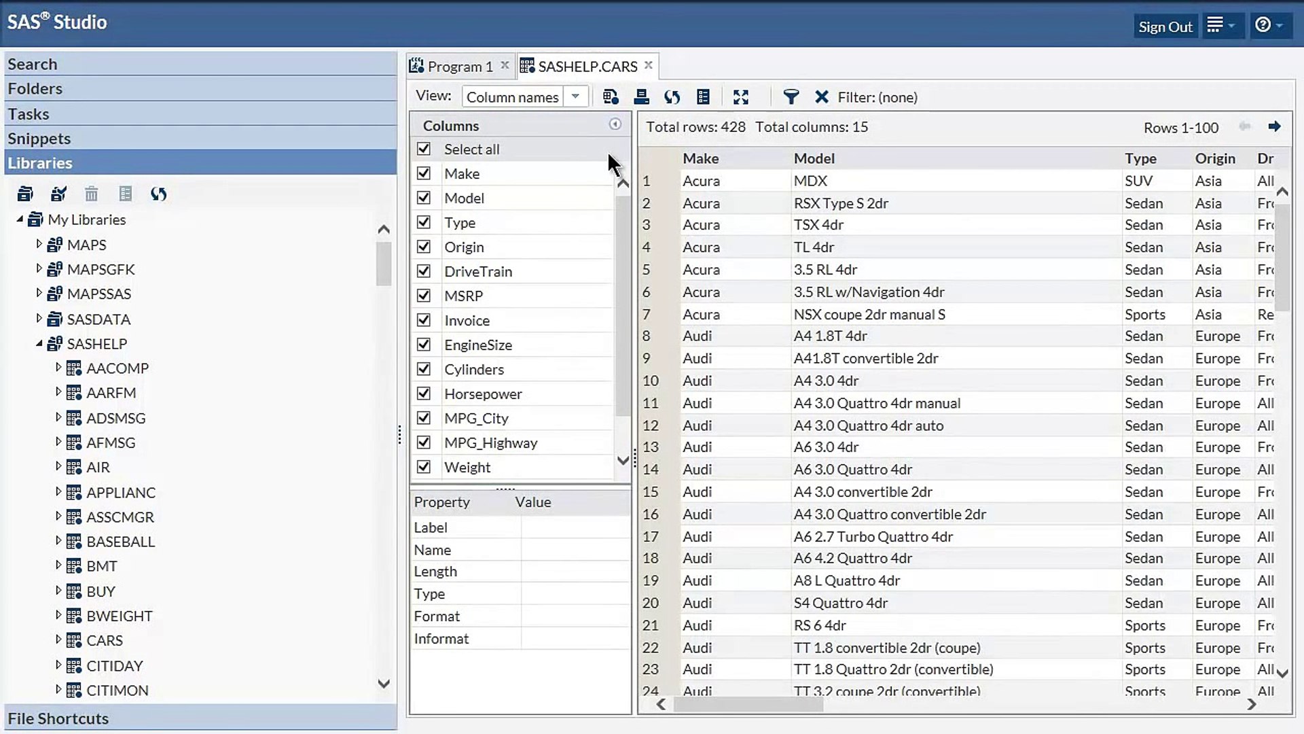The width and height of the screenshot is (1304, 734).
Task: Click the assign library icon
Action: tap(58, 194)
